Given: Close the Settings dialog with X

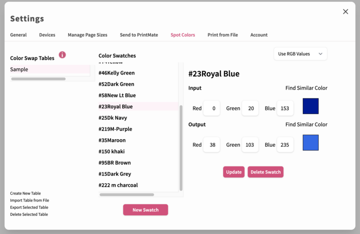Looking at the screenshot, I should tap(345, 11).
